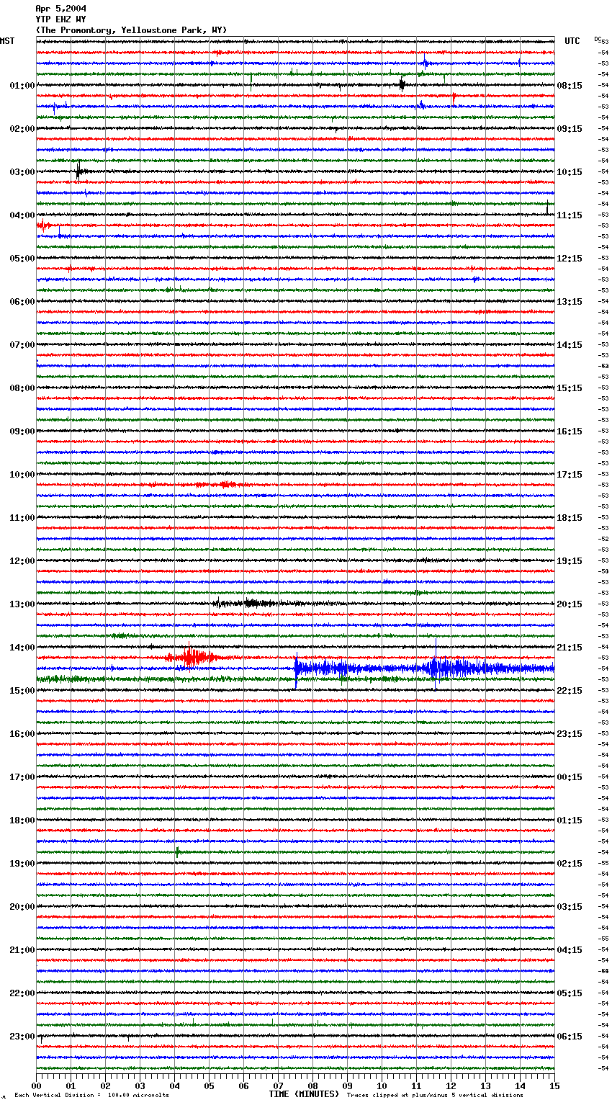Viewport: 612px width, 1105px height.
Task: Click the 11:15 UTC time label
Action: point(570,215)
